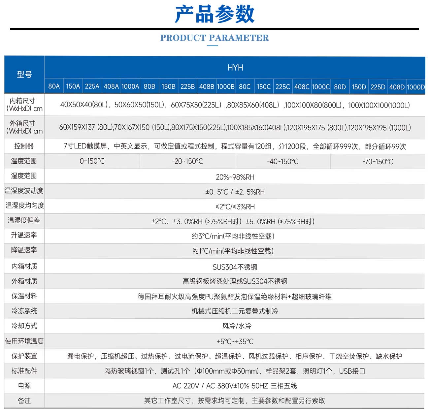
Task: Select model column 408B
Action: click(x=207, y=86)
